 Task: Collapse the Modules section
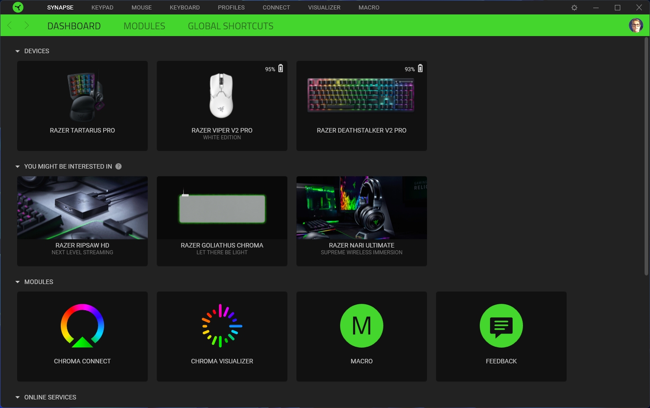18,282
